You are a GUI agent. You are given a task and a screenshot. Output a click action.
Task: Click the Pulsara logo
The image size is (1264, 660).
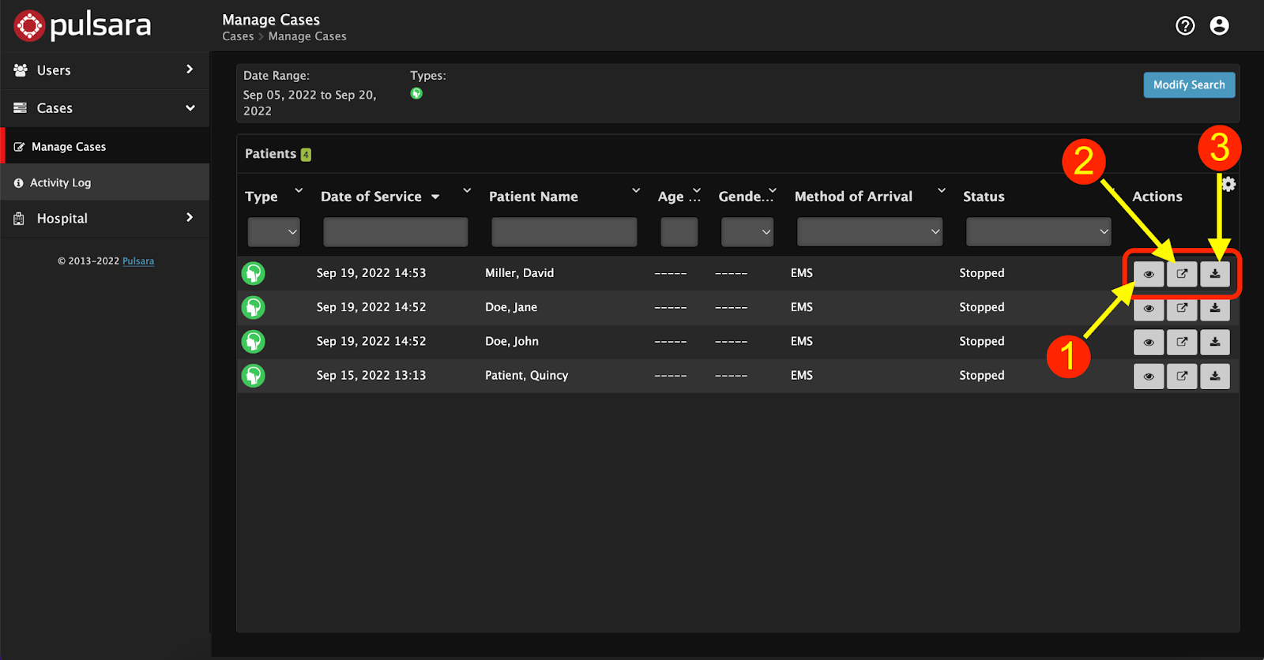coord(82,25)
